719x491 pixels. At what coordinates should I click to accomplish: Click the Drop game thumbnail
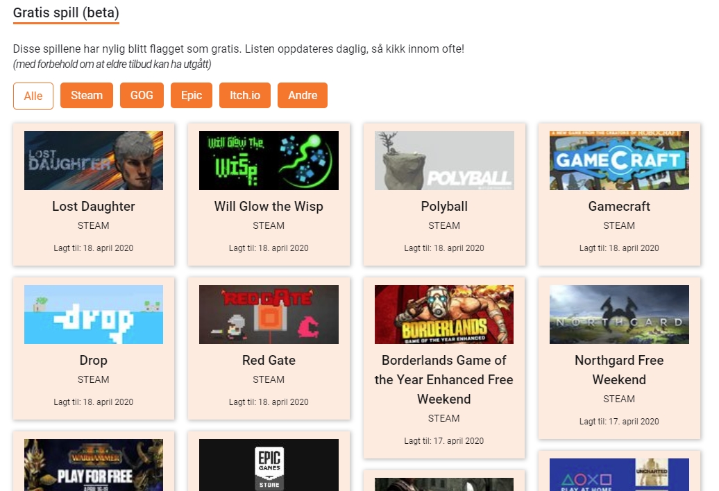(94, 314)
